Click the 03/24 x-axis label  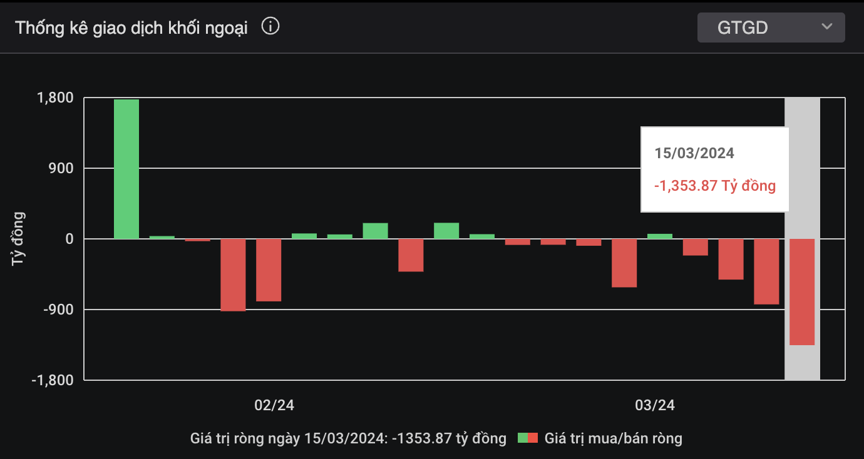click(x=655, y=405)
